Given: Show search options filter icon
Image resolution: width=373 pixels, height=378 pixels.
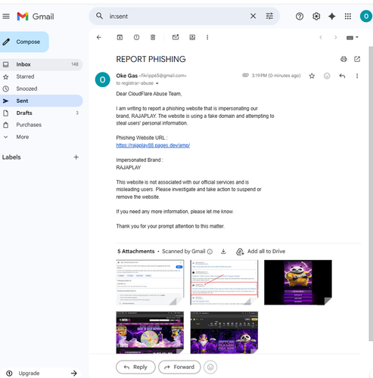Looking at the screenshot, I should point(269,16).
